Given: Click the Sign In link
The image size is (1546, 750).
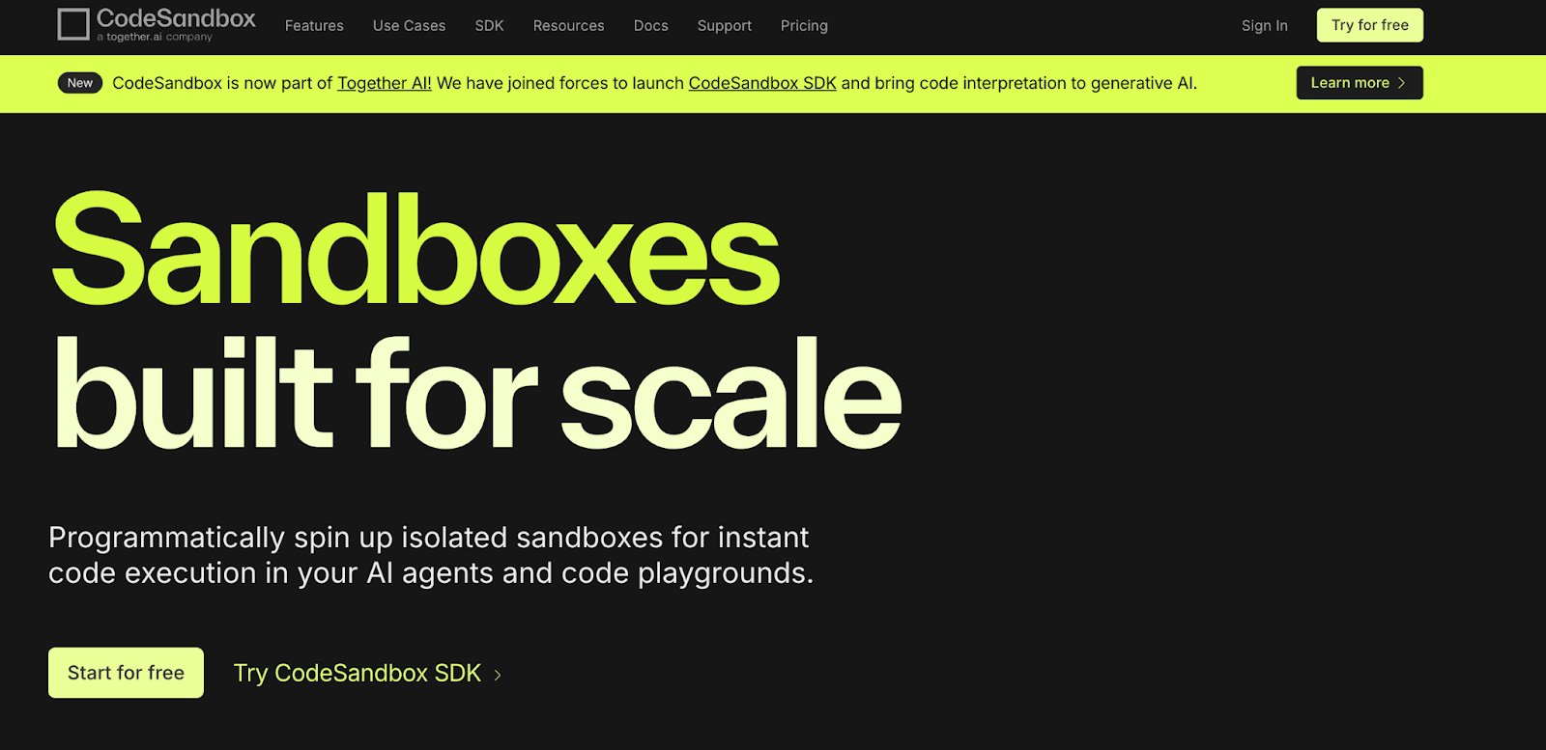Looking at the screenshot, I should pos(1264,26).
